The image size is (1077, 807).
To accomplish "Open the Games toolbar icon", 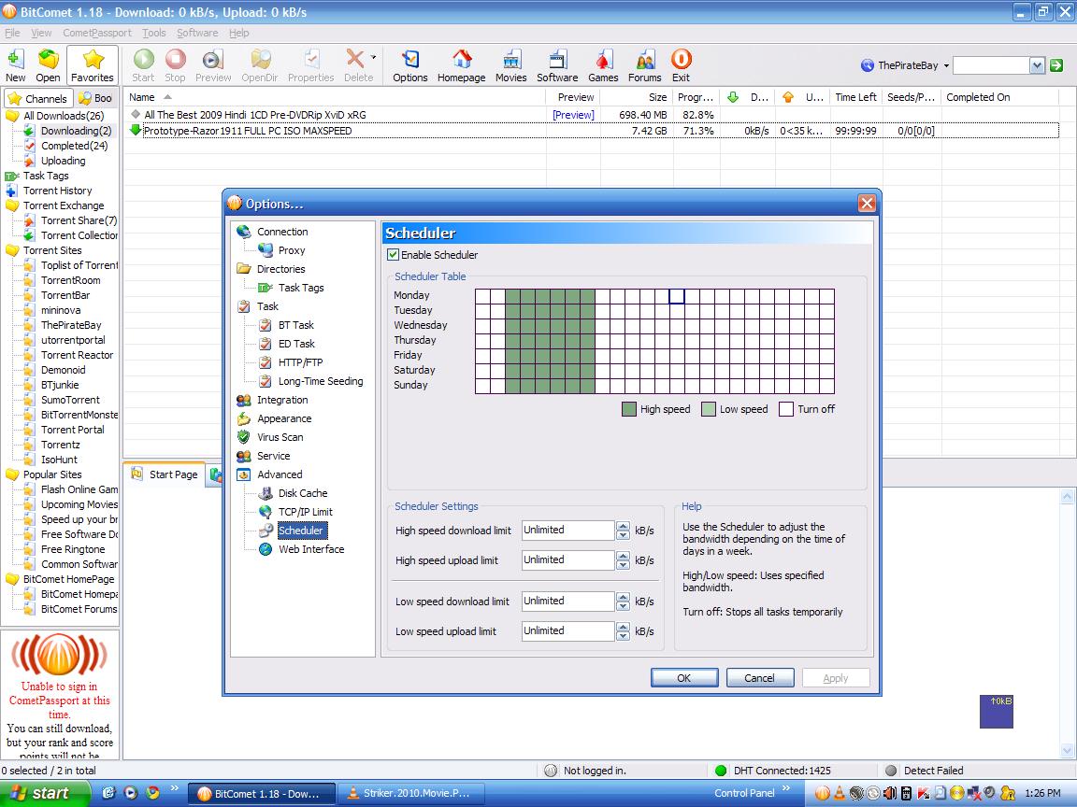I will 603,66.
